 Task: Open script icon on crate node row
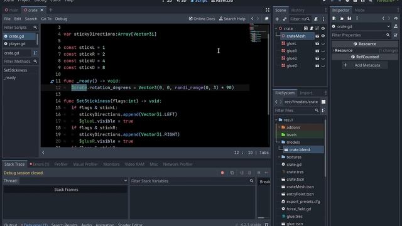(312, 28)
